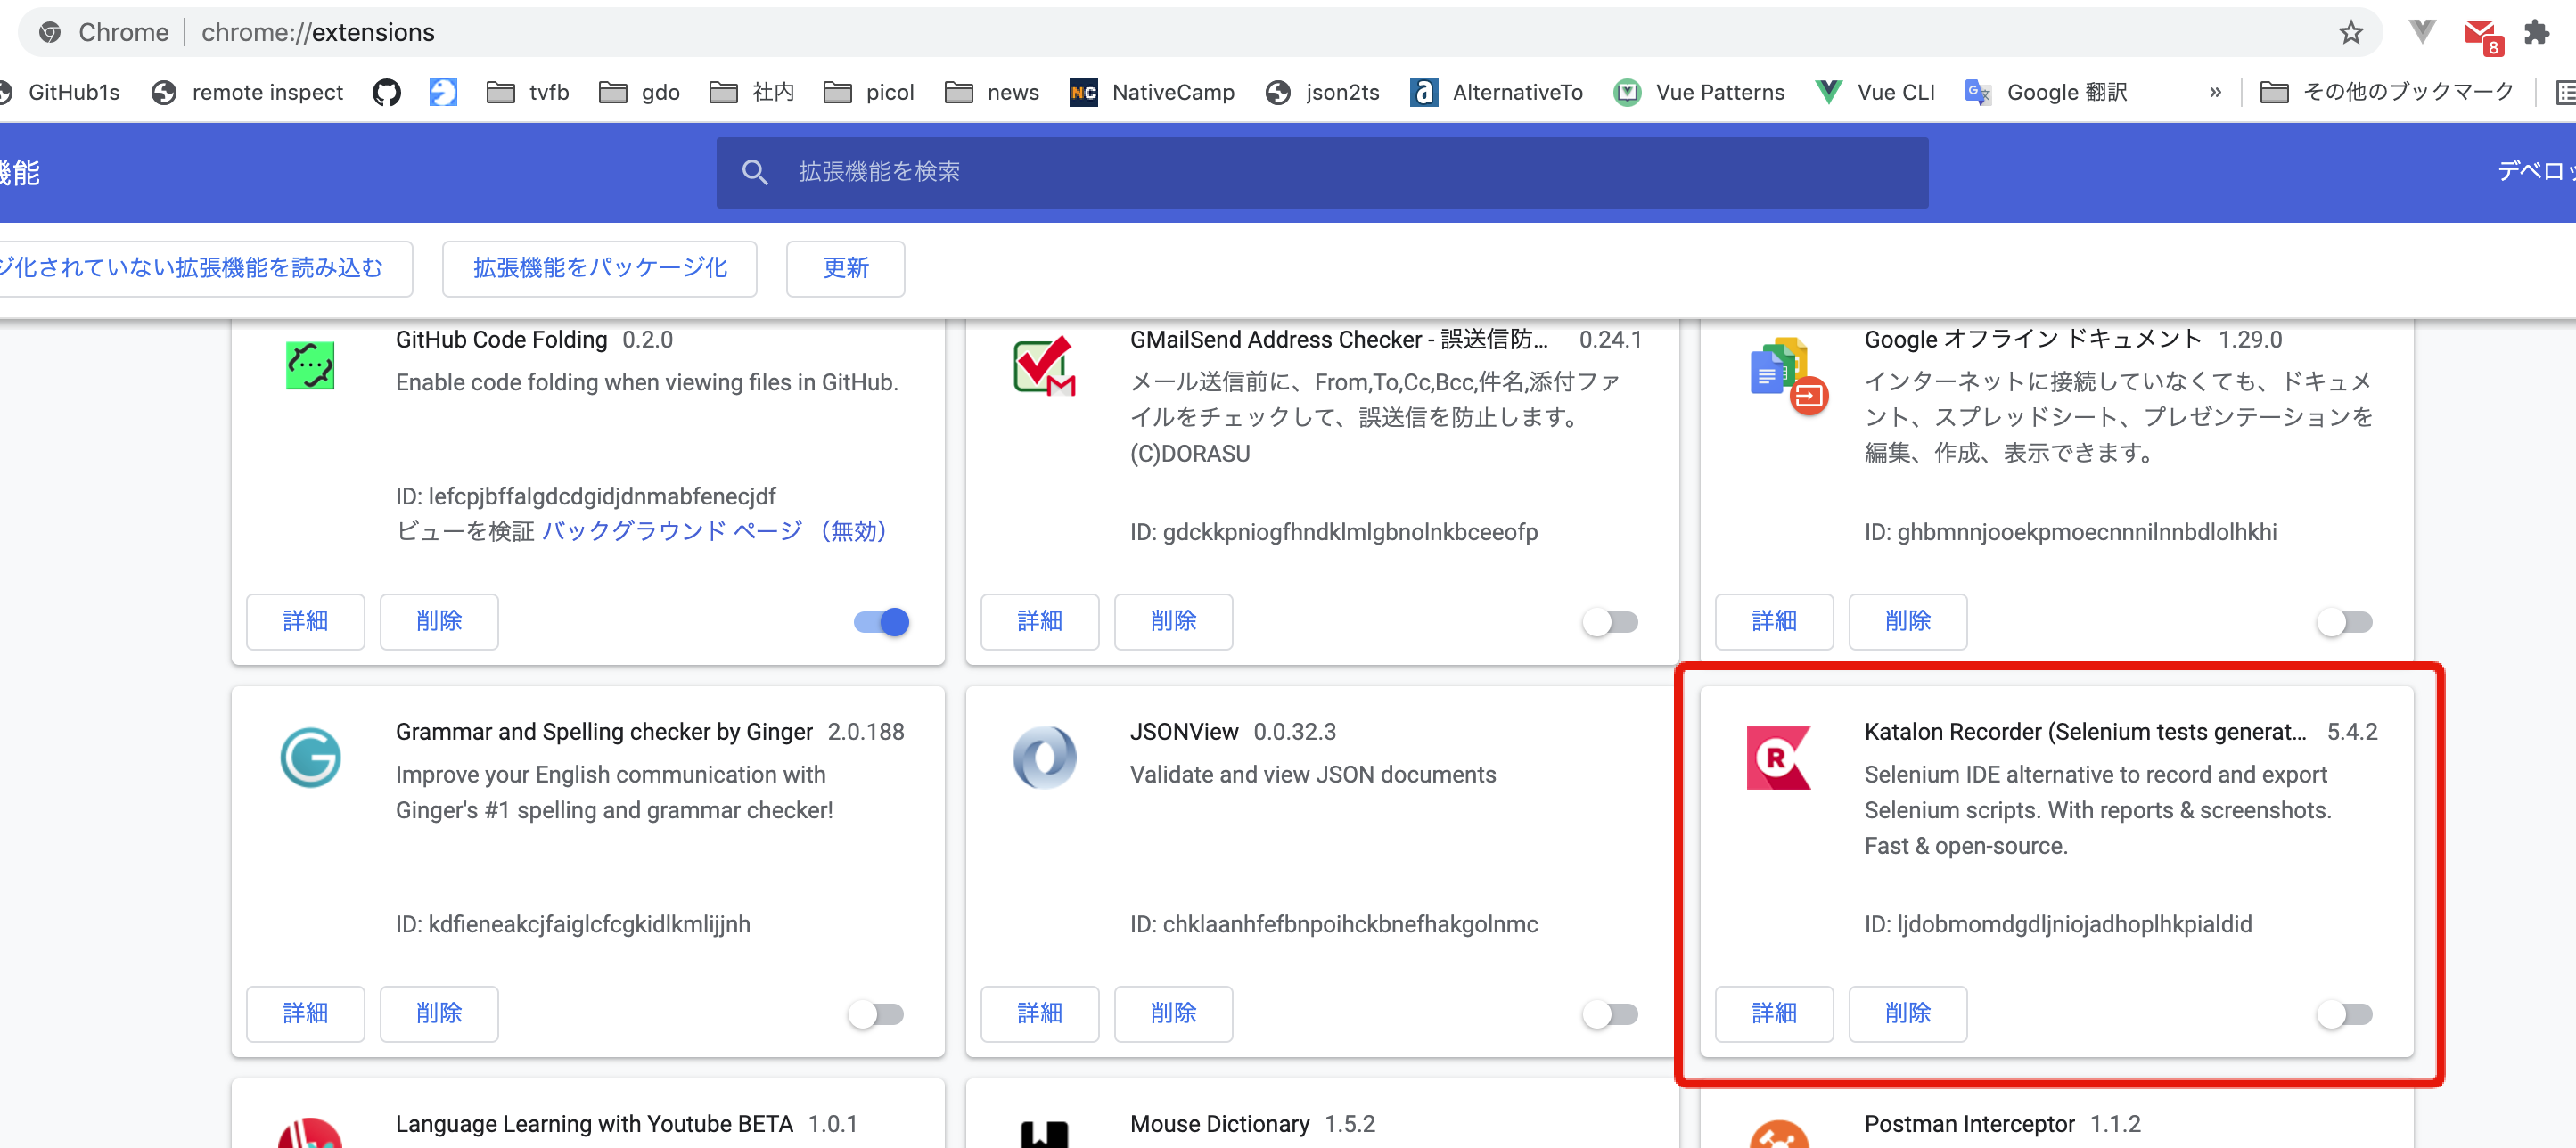2576x1148 pixels.
Task: Open the AlternativeTo bookmark
Action: pos(1497,92)
